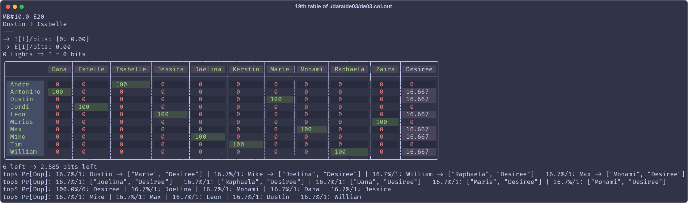
Task: Click the 100 cell for Max and Monami
Action: [312, 129]
